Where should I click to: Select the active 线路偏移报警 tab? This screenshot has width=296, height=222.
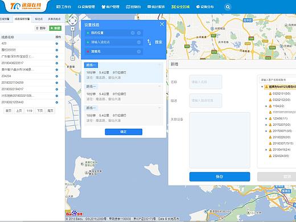click(x=22, y=19)
